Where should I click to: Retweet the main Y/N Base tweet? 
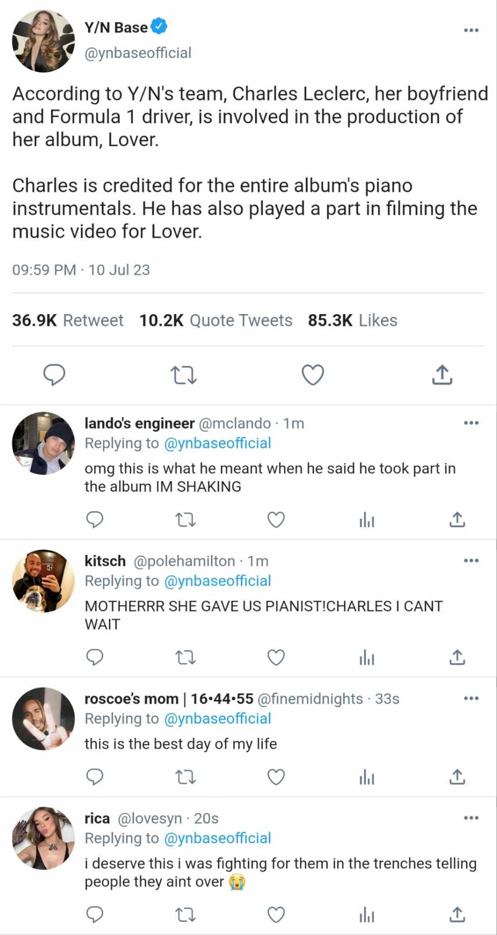tap(184, 375)
